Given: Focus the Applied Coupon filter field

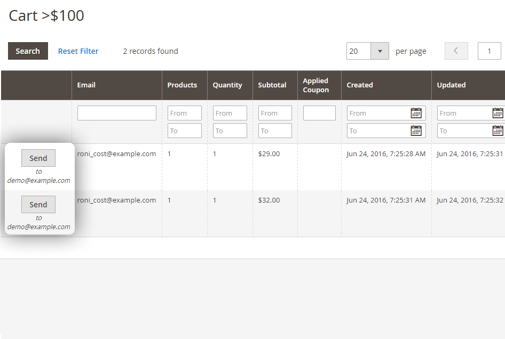Looking at the screenshot, I should click(319, 113).
